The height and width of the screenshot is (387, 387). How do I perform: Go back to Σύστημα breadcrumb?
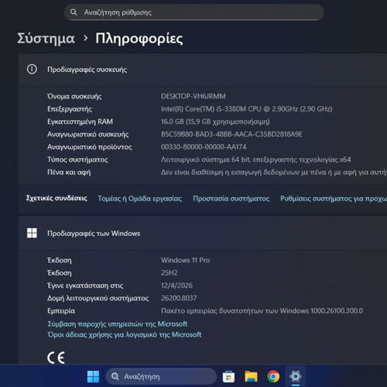[x=46, y=39]
